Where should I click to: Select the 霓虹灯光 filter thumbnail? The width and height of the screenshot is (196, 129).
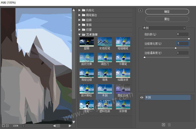coord(123,89)
